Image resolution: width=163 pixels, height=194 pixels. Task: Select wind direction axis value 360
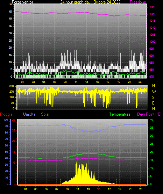(12, 86)
